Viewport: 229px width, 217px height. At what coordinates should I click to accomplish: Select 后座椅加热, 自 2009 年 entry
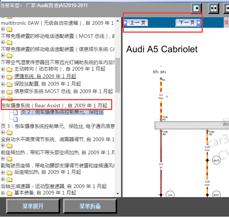tap(47, 172)
